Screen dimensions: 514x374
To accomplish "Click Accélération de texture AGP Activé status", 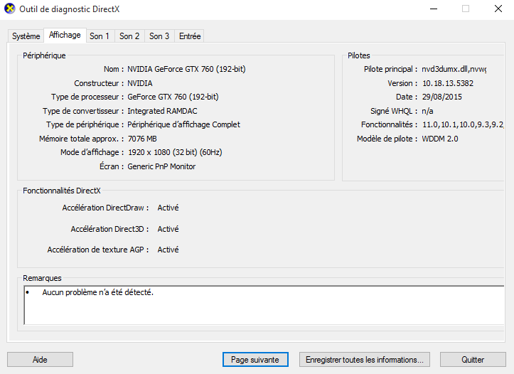I will [x=168, y=250].
